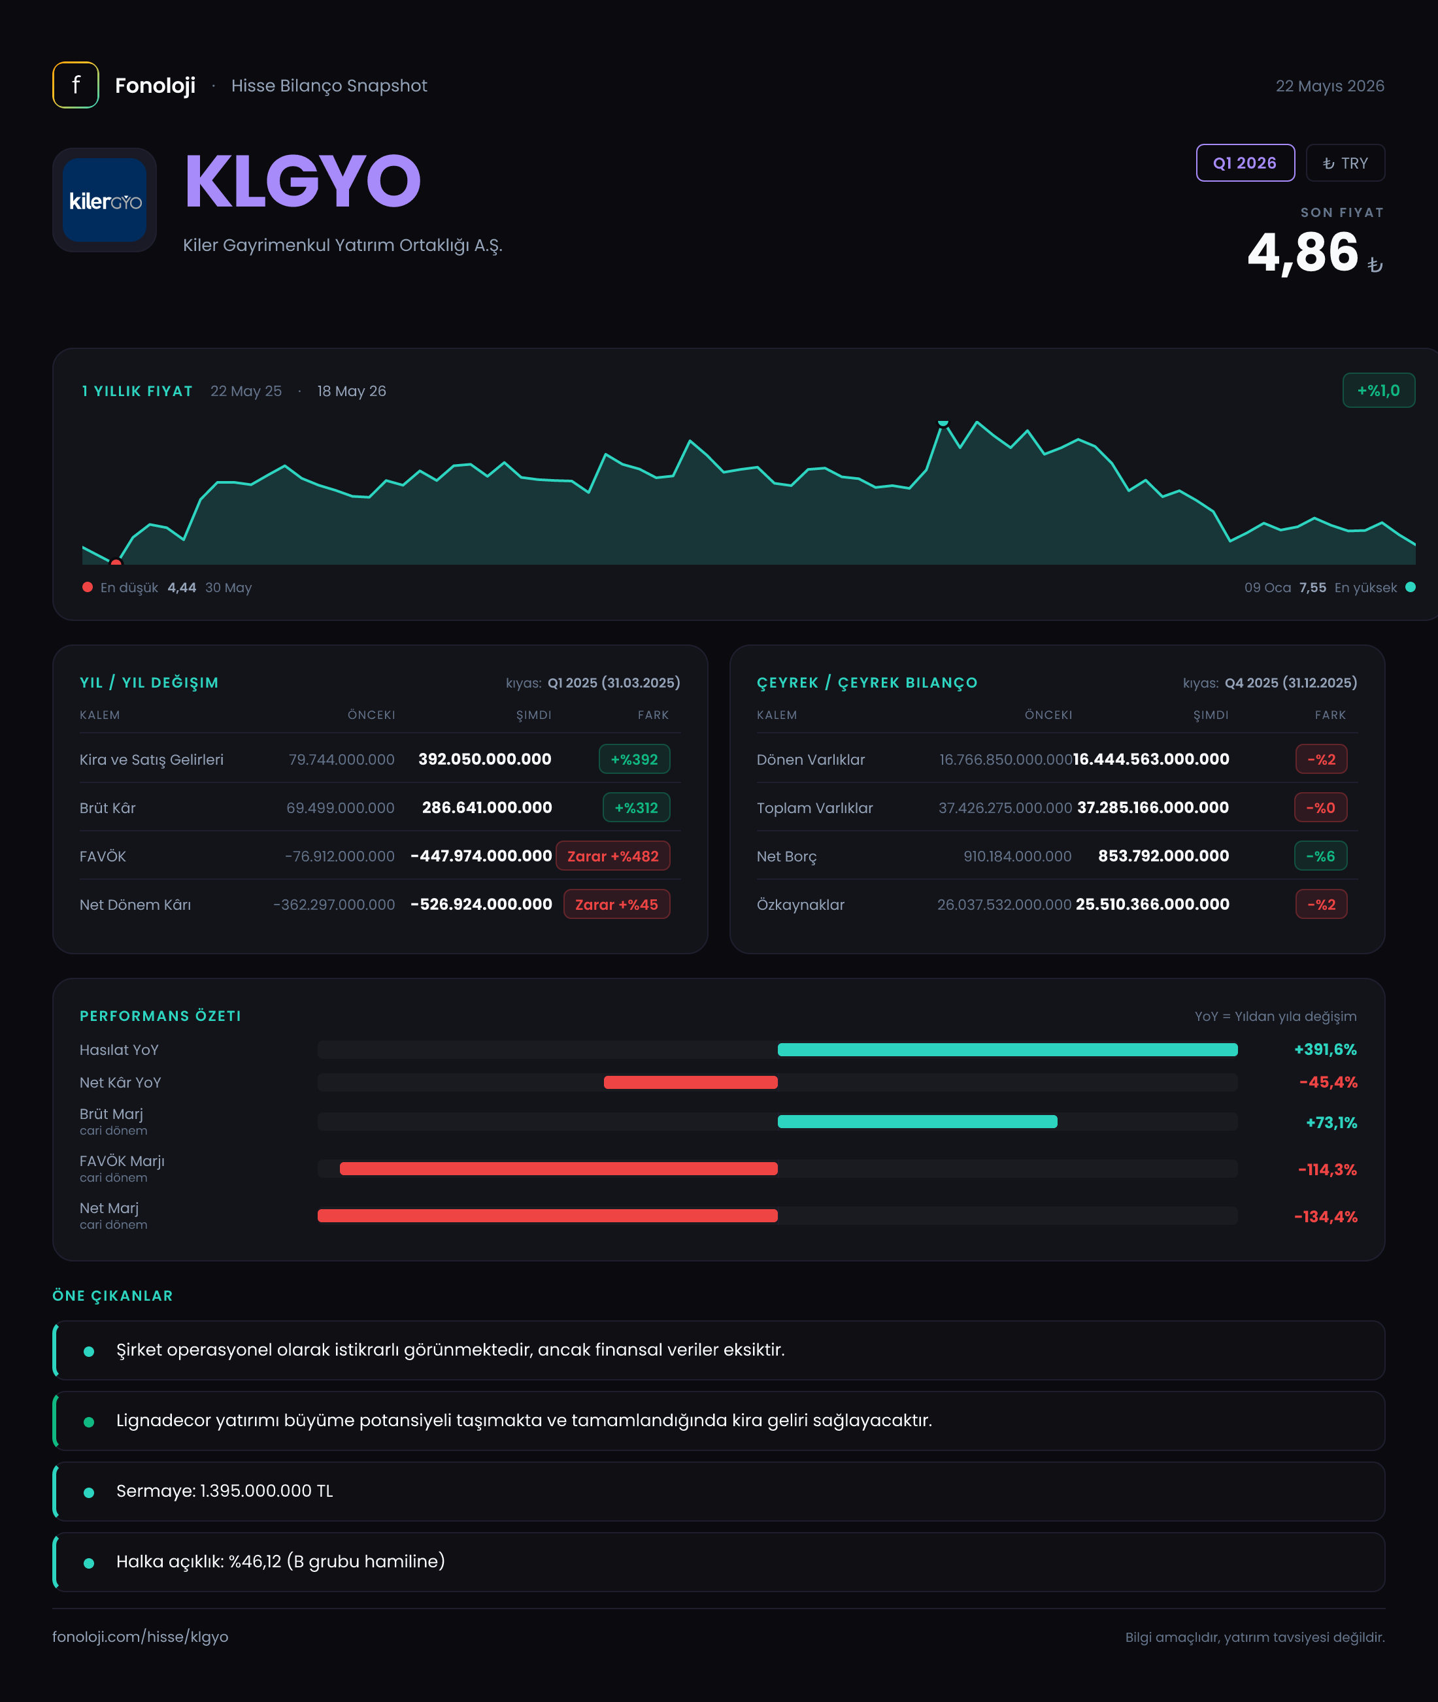Click the -%6 badge for Net Borç
This screenshot has height=1702, width=1438.
pyautogui.click(x=1320, y=856)
